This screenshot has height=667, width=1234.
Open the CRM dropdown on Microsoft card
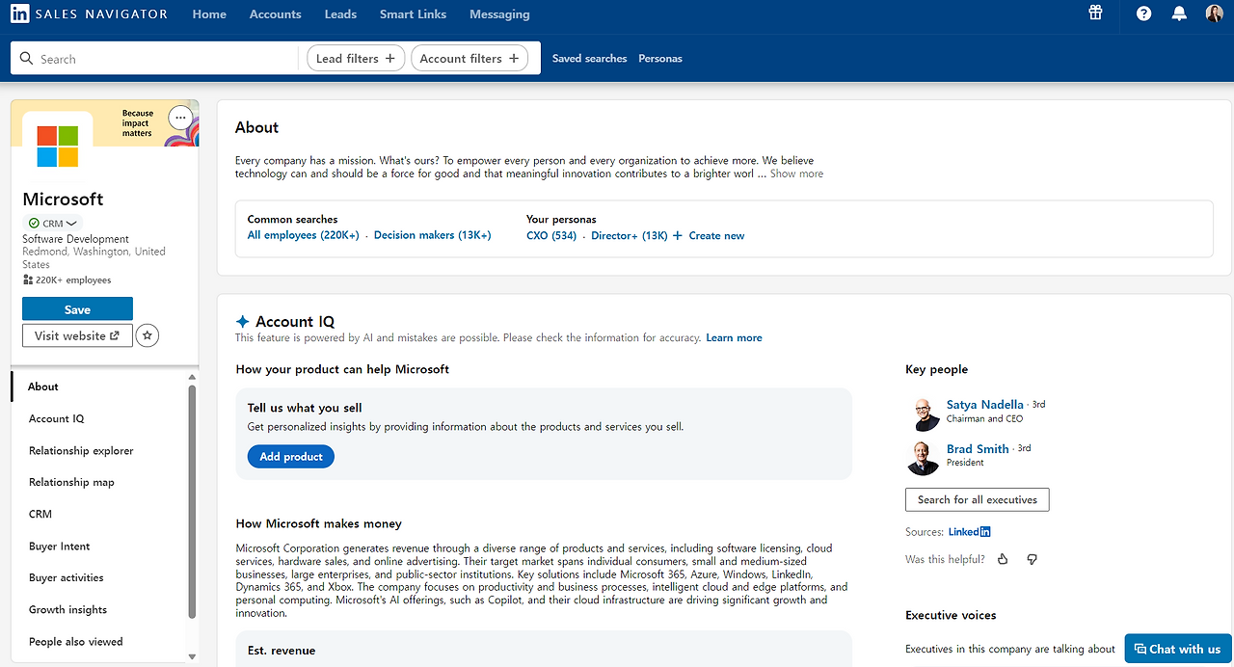coord(52,223)
